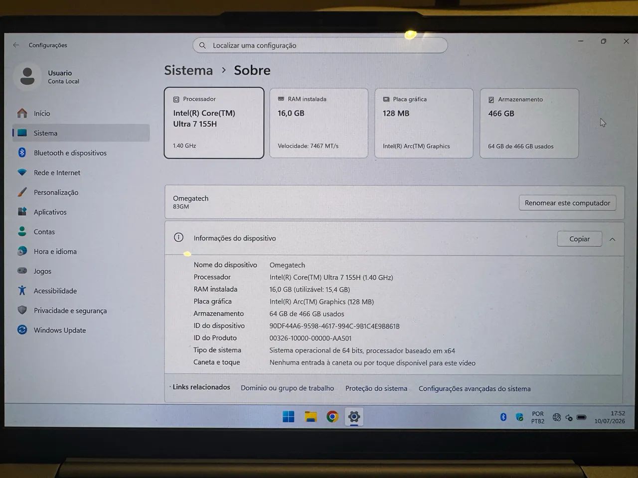Open the clock showing 17:52
This screenshot has width=638, height=478.
tap(610, 417)
